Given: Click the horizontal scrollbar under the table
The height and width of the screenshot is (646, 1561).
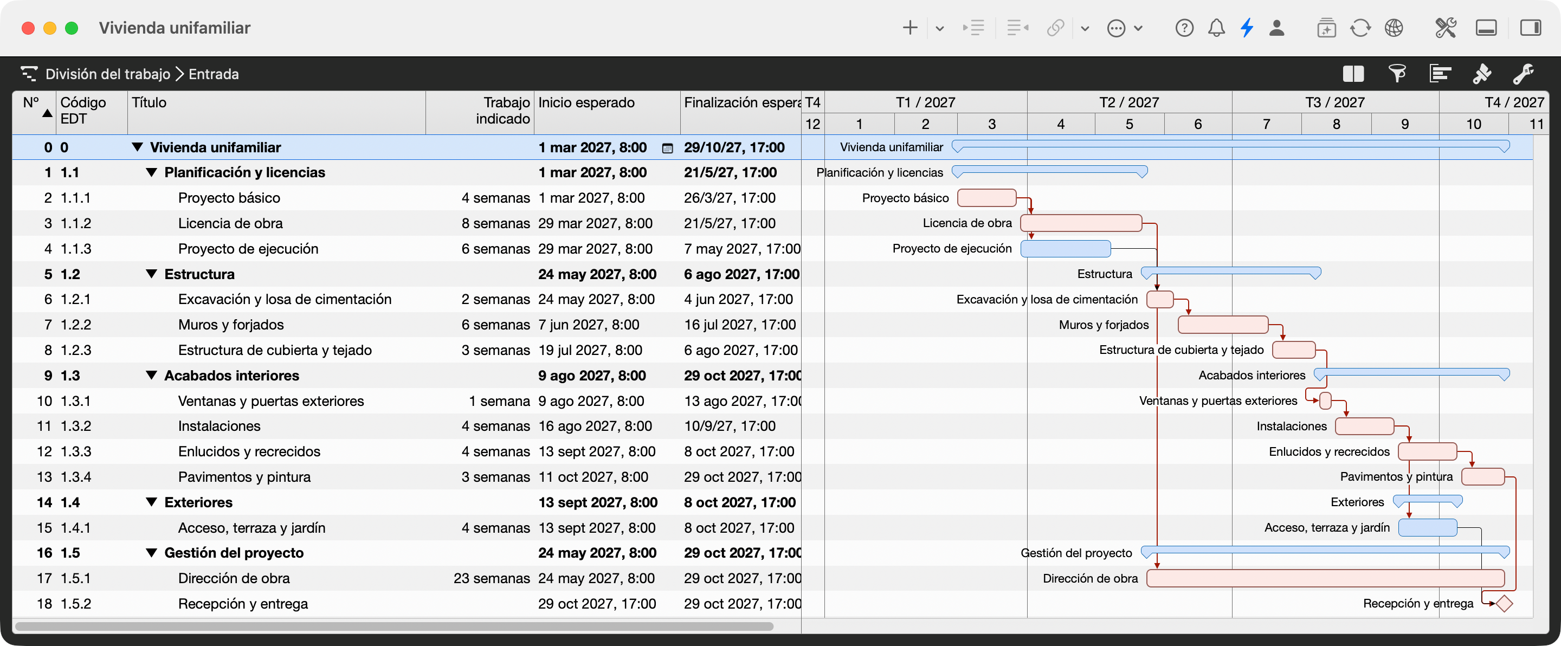Looking at the screenshot, I should 394,626.
